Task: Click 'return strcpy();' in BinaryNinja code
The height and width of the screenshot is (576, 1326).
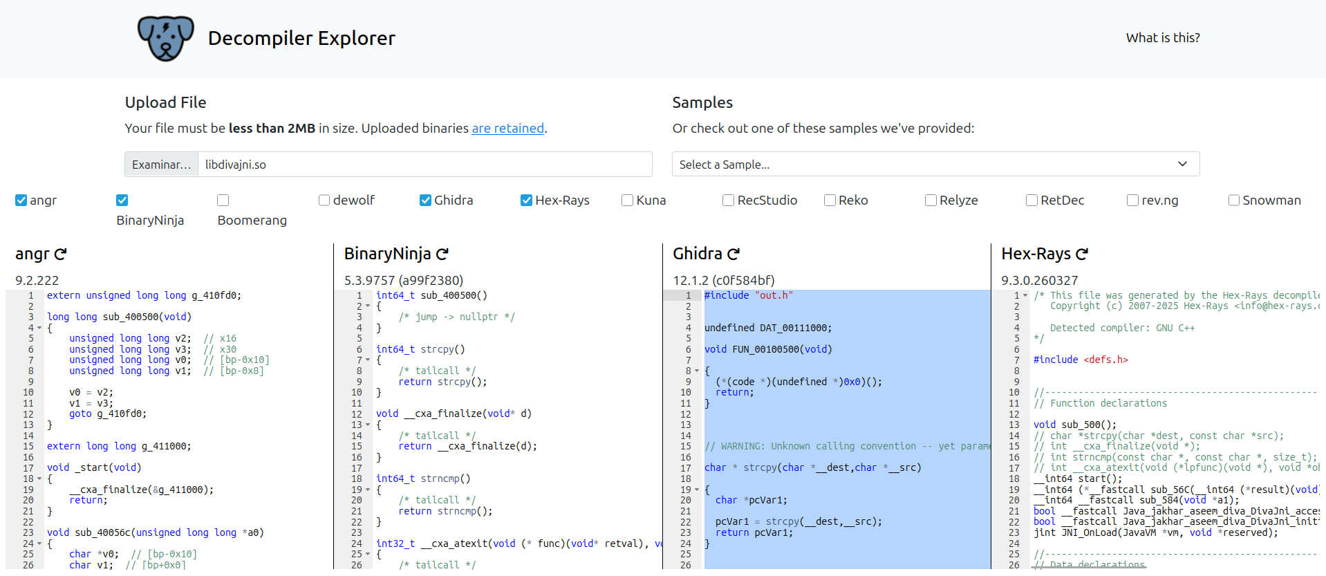Action: click(x=442, y=382)
